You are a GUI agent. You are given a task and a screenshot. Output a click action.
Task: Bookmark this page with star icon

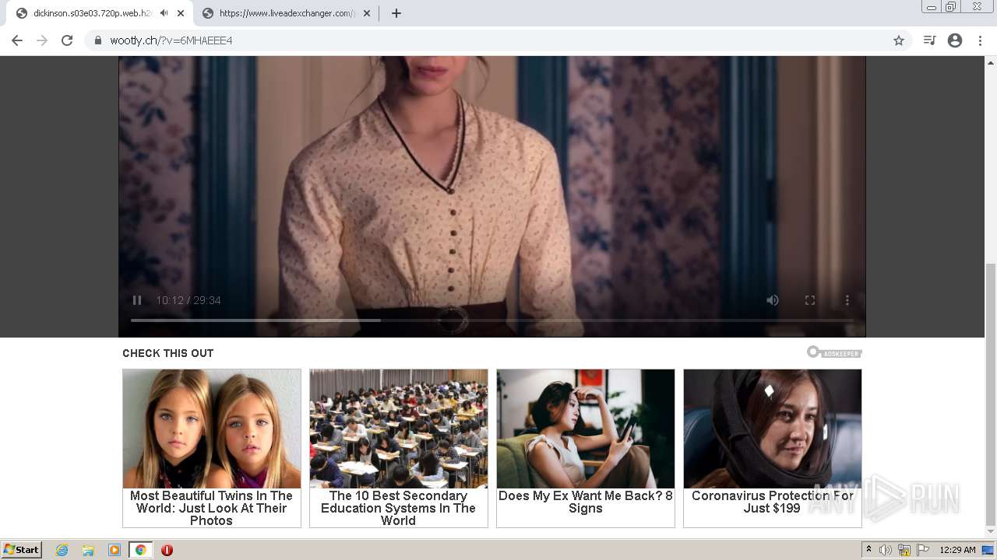pyautogui.click(x=899, y=40)
